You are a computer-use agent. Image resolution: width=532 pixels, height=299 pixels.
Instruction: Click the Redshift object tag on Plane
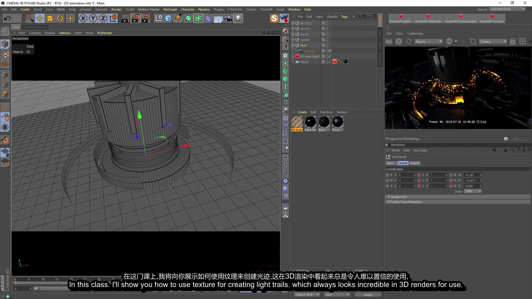334,62
